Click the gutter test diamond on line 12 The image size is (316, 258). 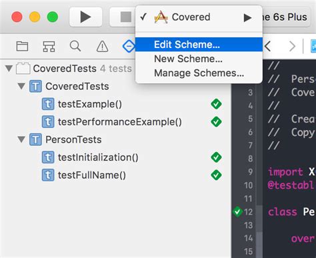tap(237, 211)
